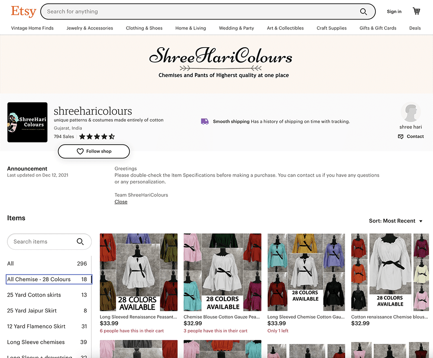Screen dimensions: 433x358
Task: Open the Deals menu item
Action: (415, 28)
